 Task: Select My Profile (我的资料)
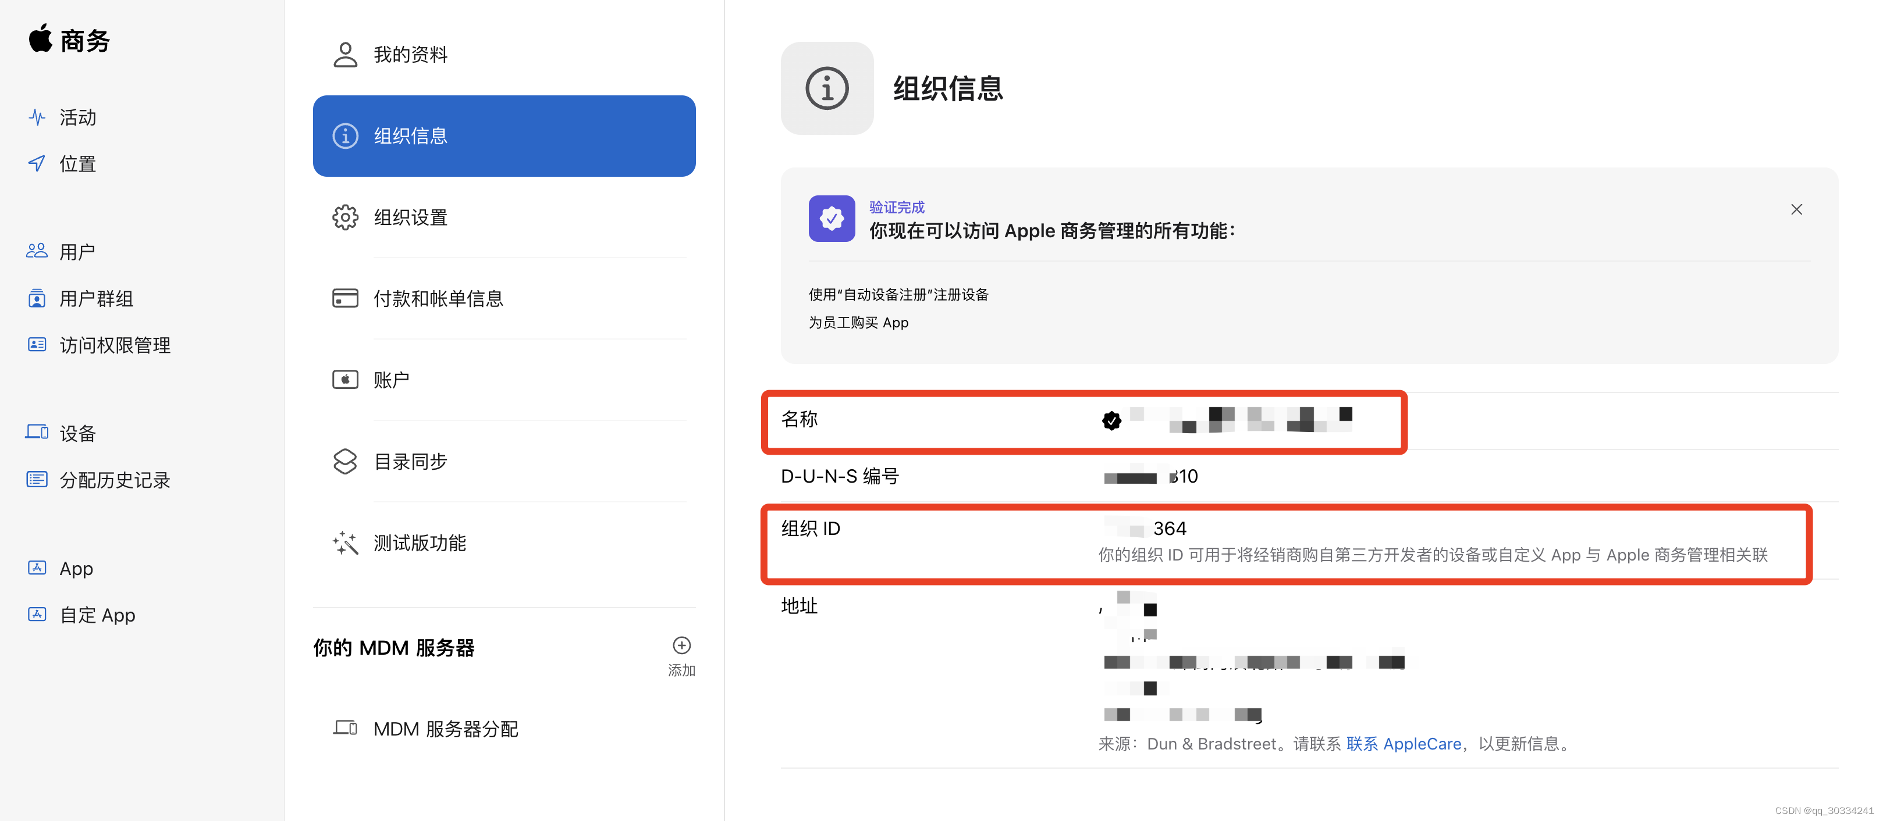click(x=410, y=55)
